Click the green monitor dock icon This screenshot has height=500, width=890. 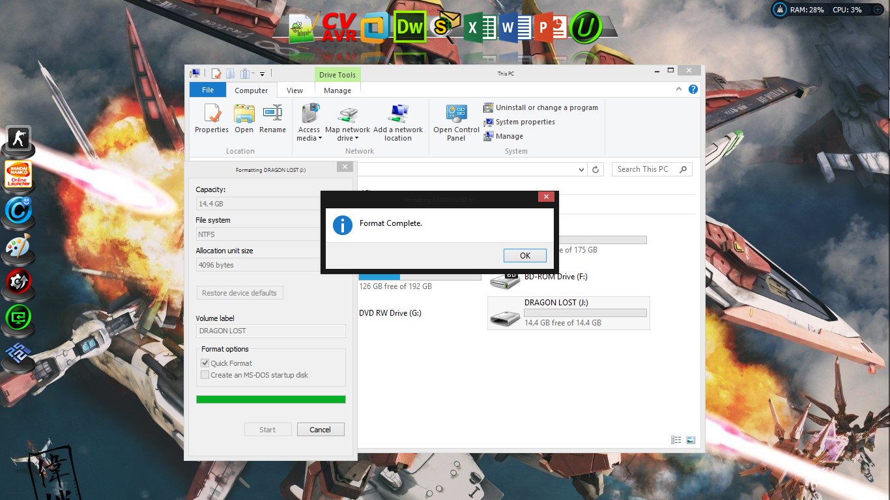18,318
